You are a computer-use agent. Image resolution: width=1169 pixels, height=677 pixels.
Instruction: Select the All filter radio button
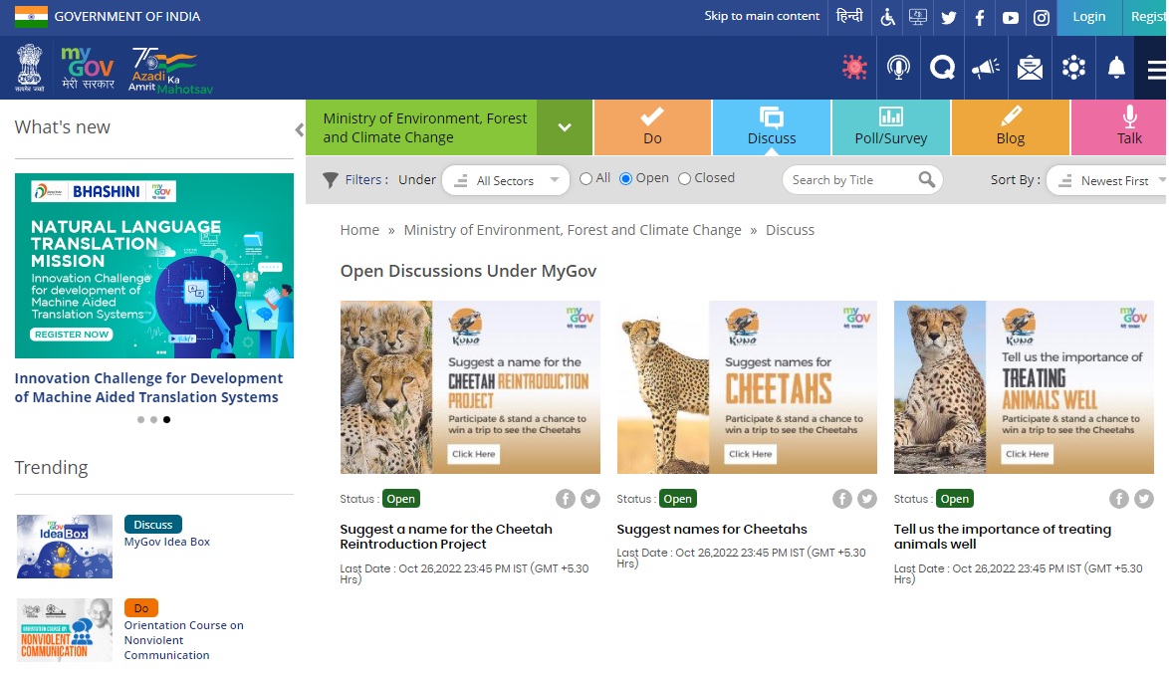click(x=587, y=178)
